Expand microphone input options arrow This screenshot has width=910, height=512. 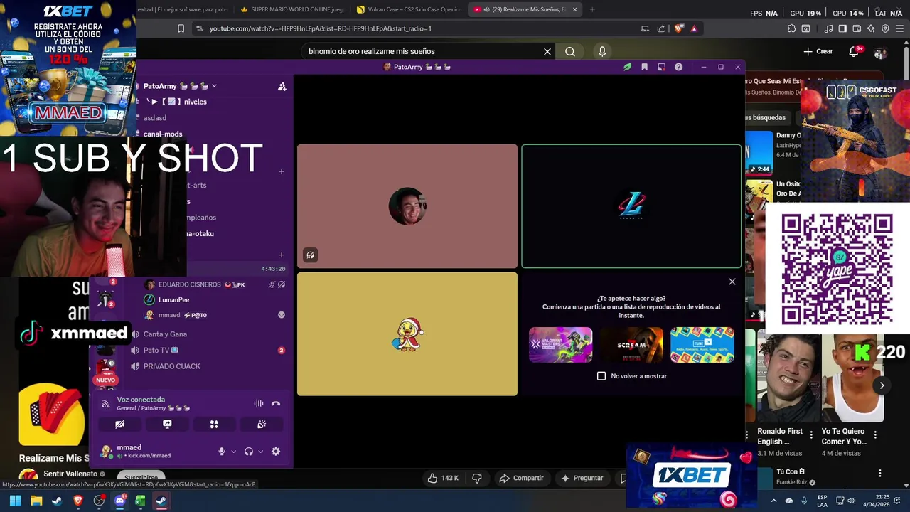pyautogui.click(x=233, y=452)
